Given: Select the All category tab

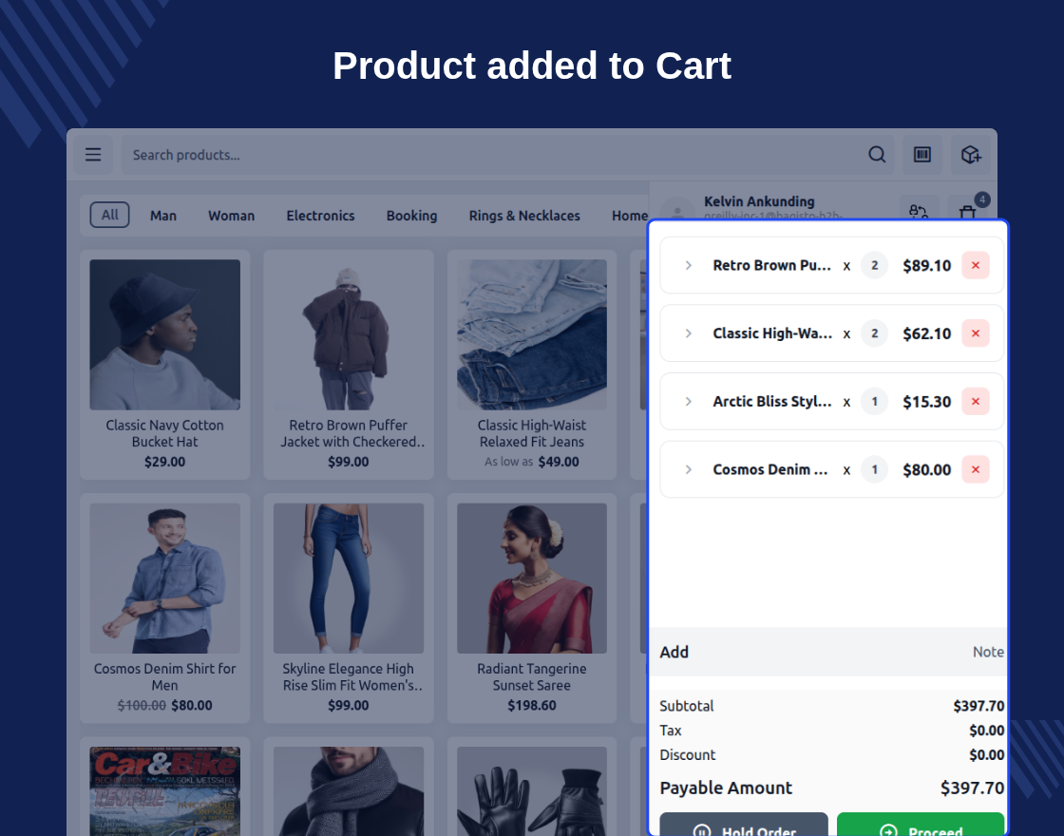Looking at the screenshot, I should pyautogui.click(x=109, y=215).
